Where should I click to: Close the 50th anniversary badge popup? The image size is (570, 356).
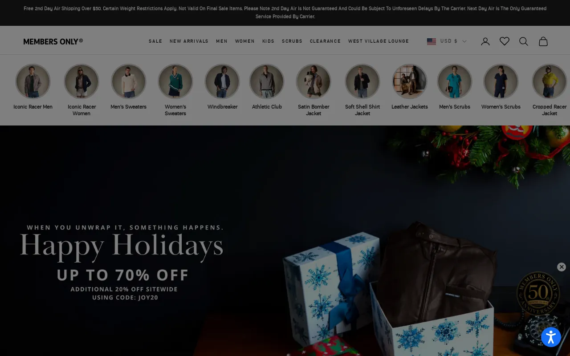tap(562, 267)
